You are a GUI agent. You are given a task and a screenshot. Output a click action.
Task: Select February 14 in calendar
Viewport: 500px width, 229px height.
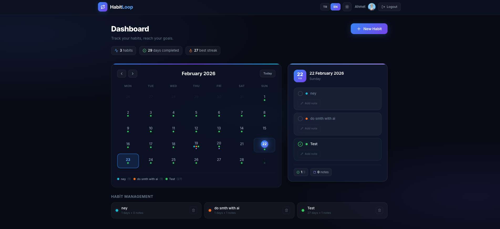tap(242, 129)
